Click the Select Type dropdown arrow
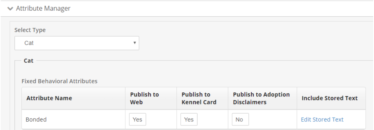374x130 pixels. click(x=134, y=42)
